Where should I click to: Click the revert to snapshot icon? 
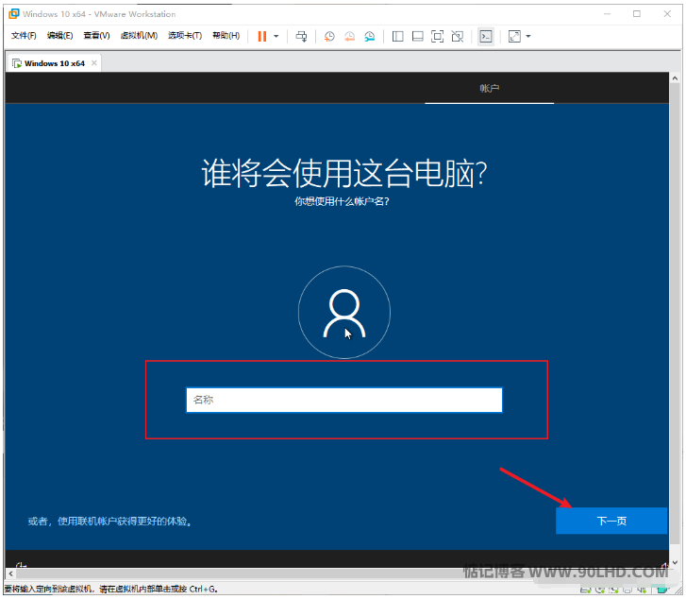(349, 36)
